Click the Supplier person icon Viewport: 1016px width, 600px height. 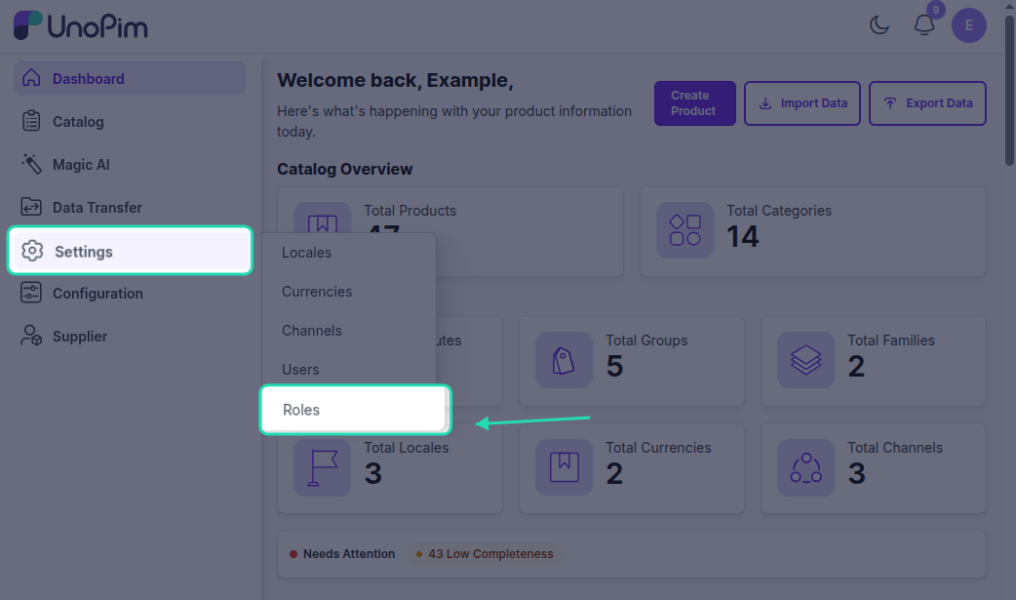pyautogui.click(x=31, y=336)
